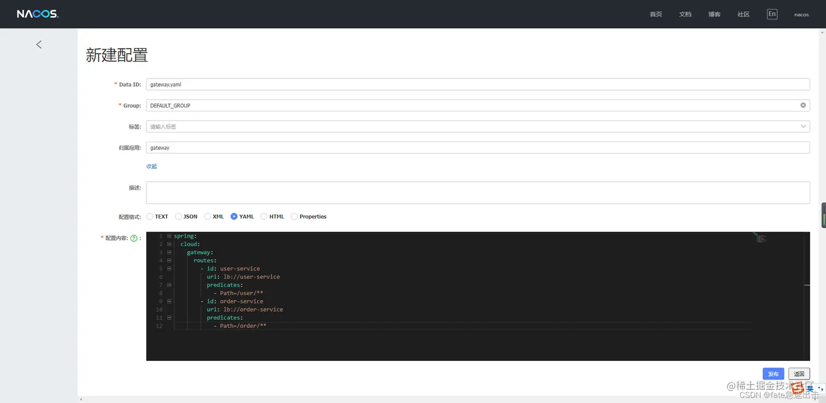
Task: Click '- Path=/order/**' on line 12
Action: click(240, 326)
